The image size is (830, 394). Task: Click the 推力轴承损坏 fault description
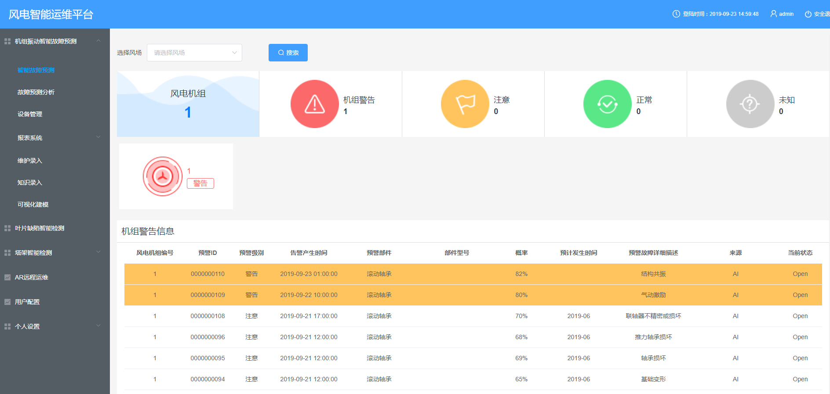pos(653,337)
